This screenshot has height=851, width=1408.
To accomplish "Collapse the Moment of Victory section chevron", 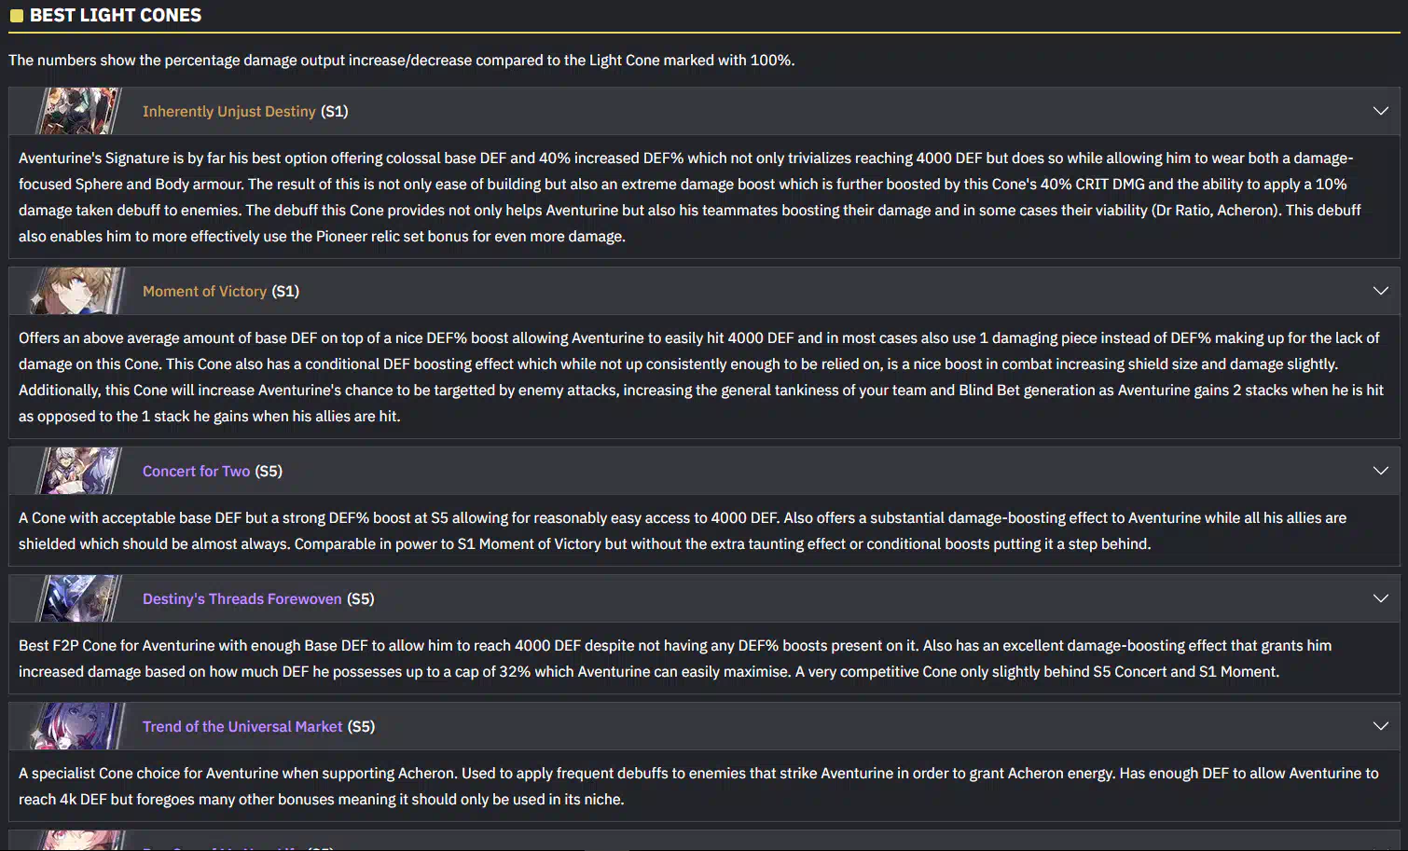I will 1381,291.
